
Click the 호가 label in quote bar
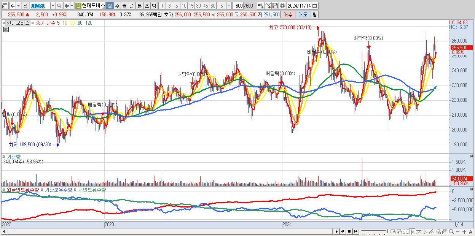pos(168,14)
